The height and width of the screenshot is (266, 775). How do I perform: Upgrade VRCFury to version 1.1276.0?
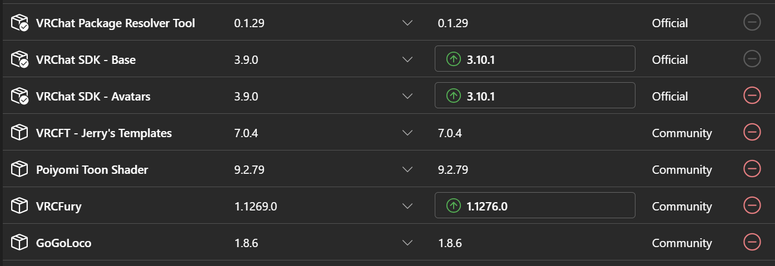click(x=534, y=205)
